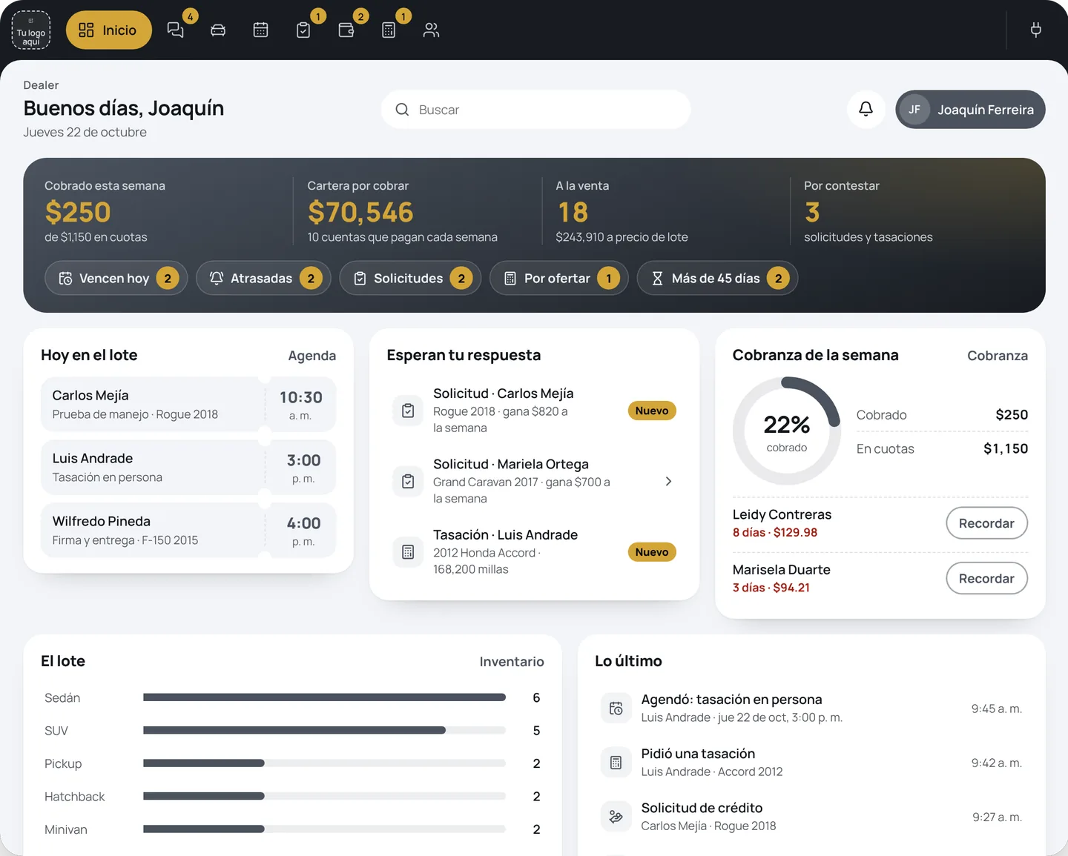Open Joaquín Ferreira profile menu
The image size is (1068, 856).
click(970, 110)
